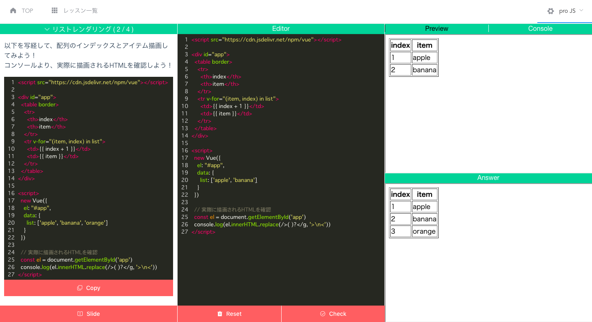Image resolution: width=592 pixels, height=322 pixels.
Task: Click the settings gear icon
Action: point(550,11)
